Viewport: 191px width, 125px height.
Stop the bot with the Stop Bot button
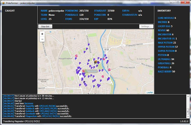click(45, 27)
